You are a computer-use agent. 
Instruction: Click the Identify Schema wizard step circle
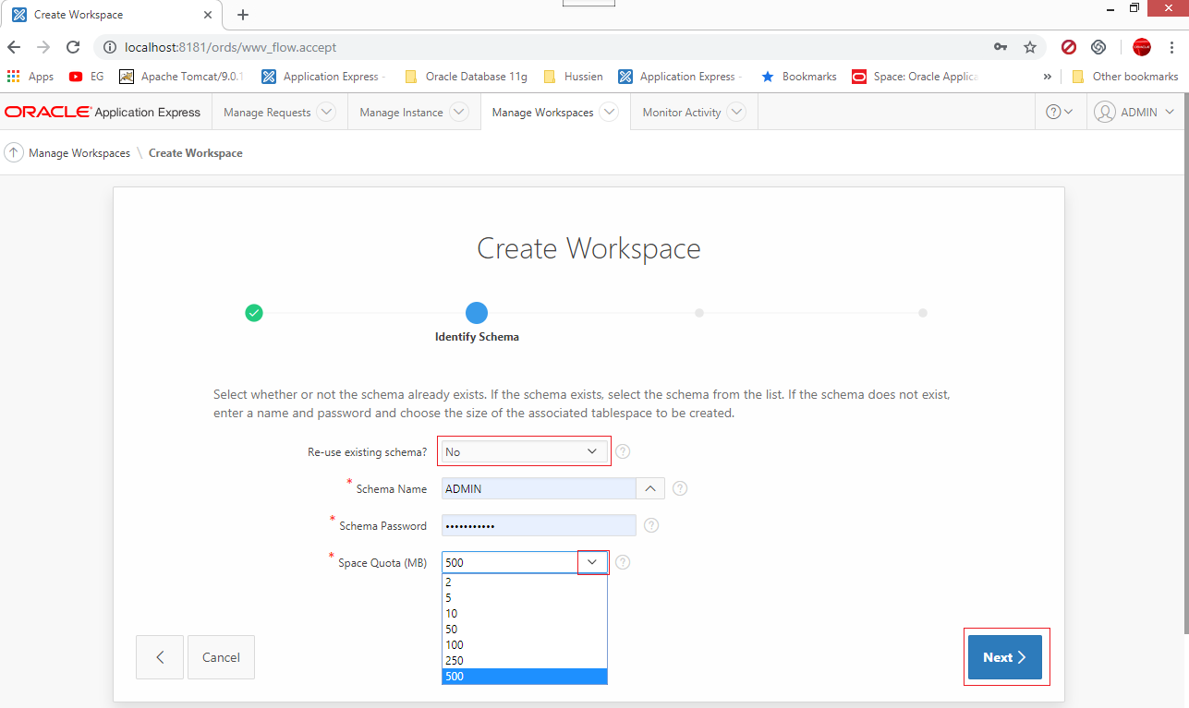tap(477, 312)
